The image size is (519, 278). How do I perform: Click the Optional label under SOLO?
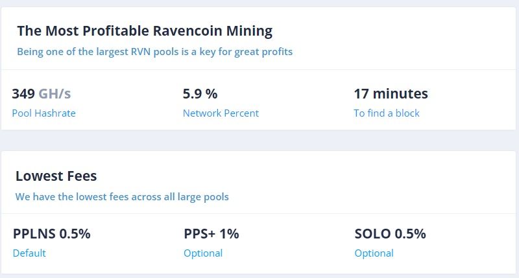point(374,253)
